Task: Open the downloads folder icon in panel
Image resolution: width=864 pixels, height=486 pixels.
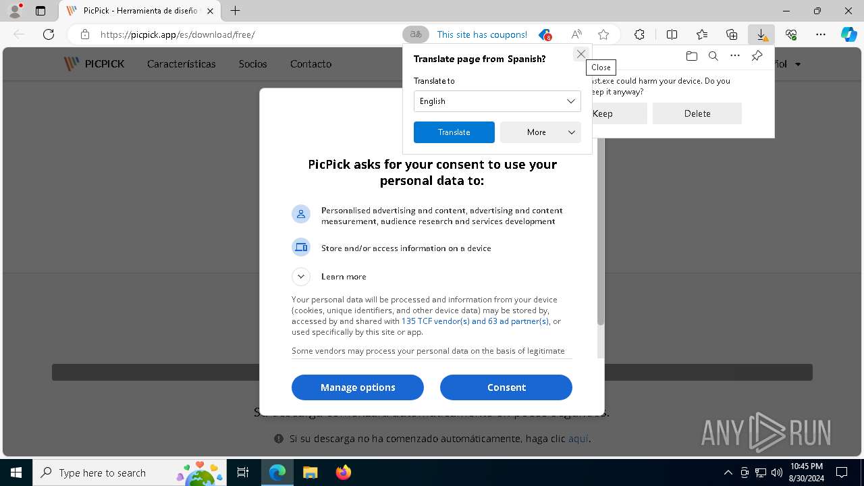Action: click(x=691, y=56)
